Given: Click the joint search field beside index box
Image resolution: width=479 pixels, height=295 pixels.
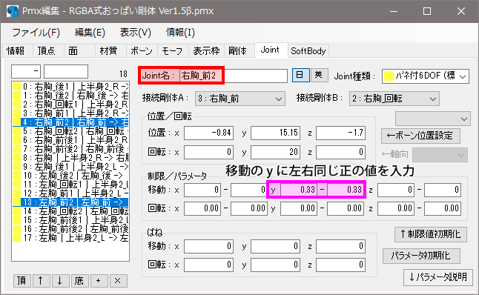Looking at the screenshot, I should (66, 71).
